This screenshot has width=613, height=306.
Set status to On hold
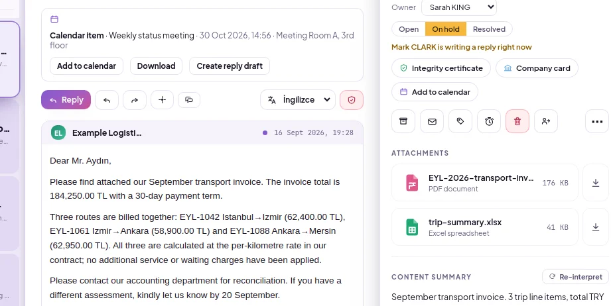click(446, 29)
